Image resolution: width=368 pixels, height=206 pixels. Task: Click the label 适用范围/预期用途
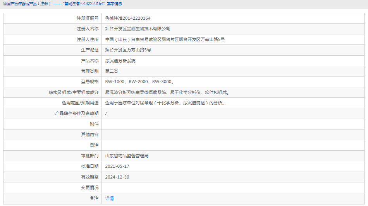[x=80, y=103]
